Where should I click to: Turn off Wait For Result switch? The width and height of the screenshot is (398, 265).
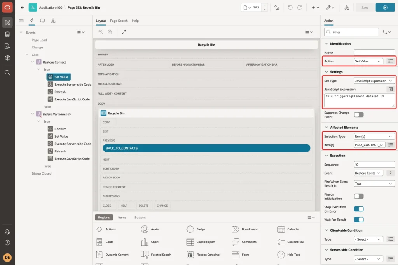(359, 219)
